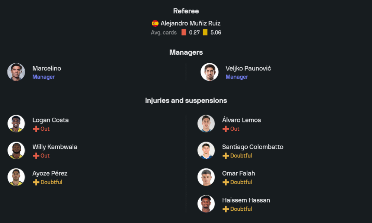Click Álvaro Lemos's red injury cross icon
Image resolution: width=372 pixels, height=223 pixels.
(x=226, y=129)
